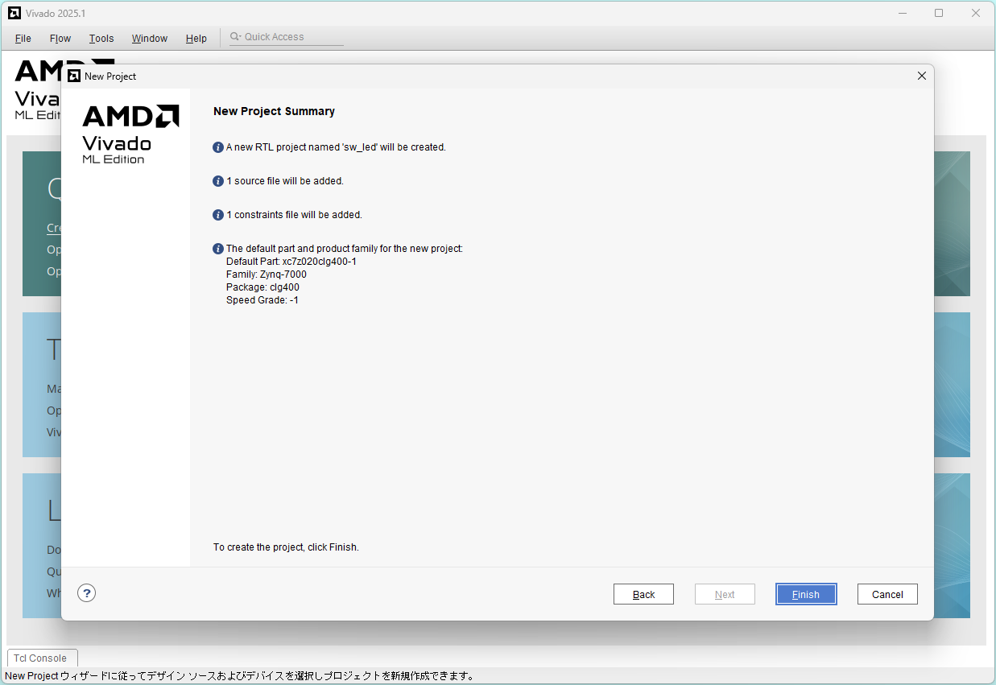Click the Quick Access magnifier icon

point(235,37)
